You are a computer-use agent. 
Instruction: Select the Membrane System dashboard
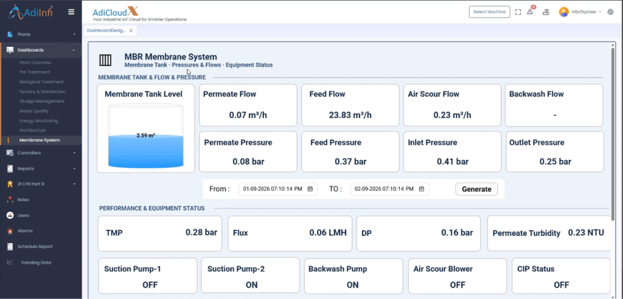click(40, 140)
